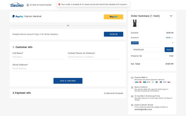The image size is (186, 116).
Task: Apply the coupon code
Action: [x=169, y=50]
